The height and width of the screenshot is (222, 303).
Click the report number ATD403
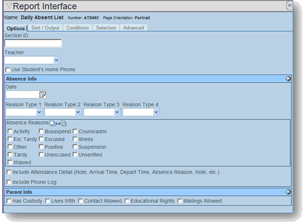point(91,18)
